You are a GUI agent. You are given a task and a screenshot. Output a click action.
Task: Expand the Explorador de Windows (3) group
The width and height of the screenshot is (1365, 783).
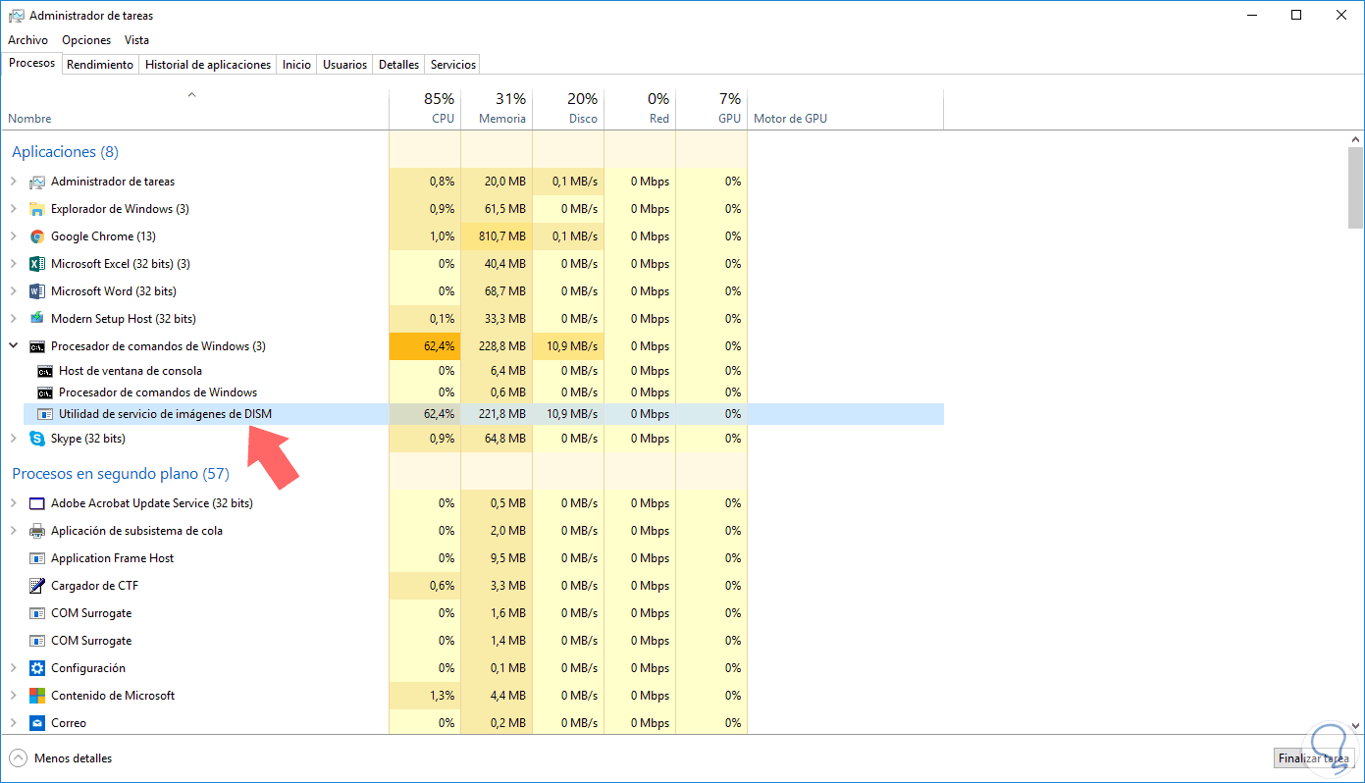tap(14, 209)
